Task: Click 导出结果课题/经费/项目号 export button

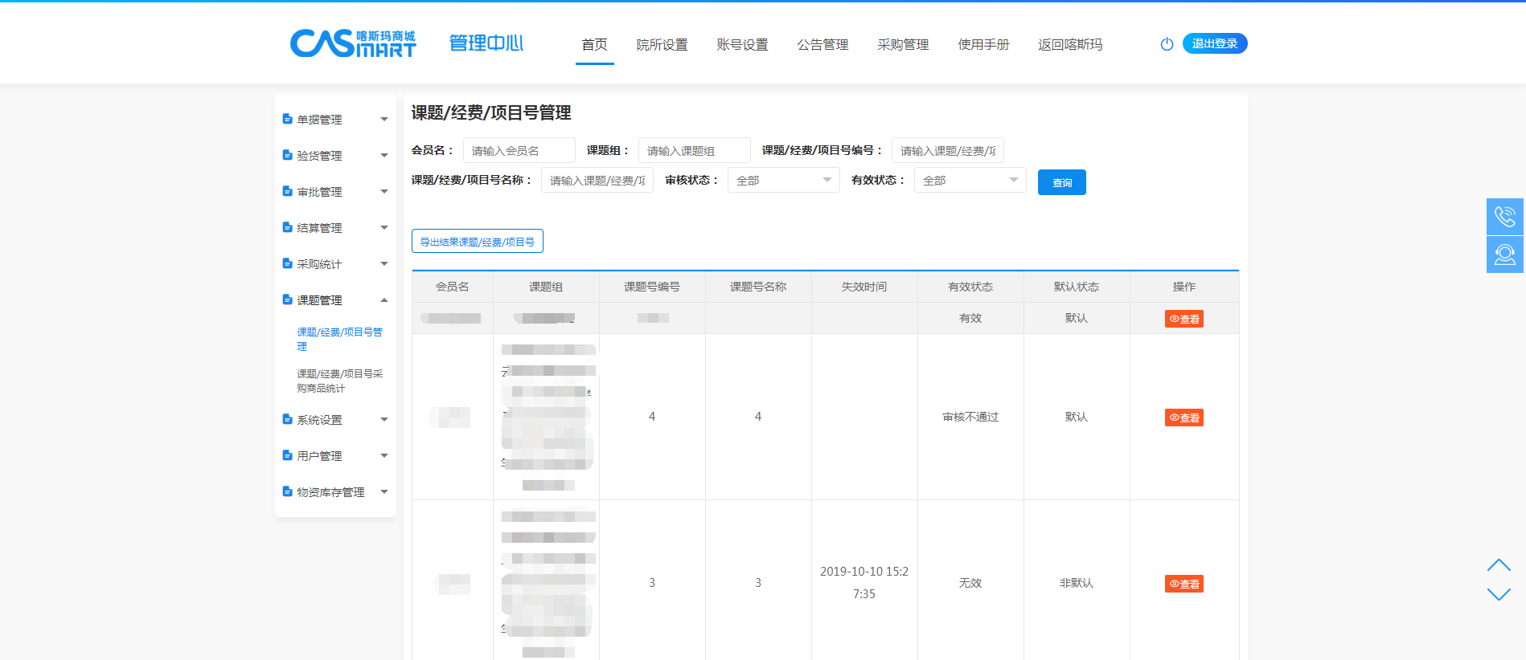Action: pos(478,242)
